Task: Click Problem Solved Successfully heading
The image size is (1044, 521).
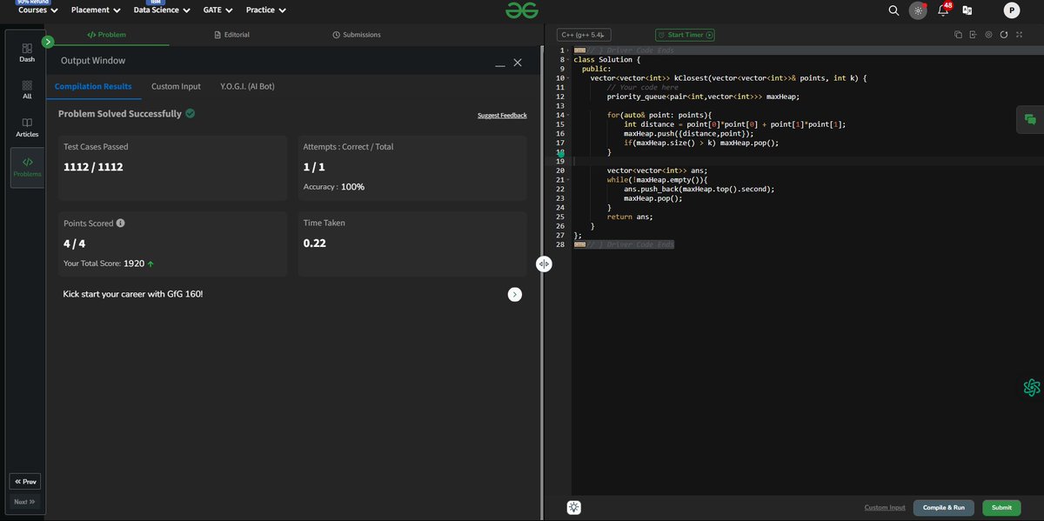Action: [x=120, y=114]
